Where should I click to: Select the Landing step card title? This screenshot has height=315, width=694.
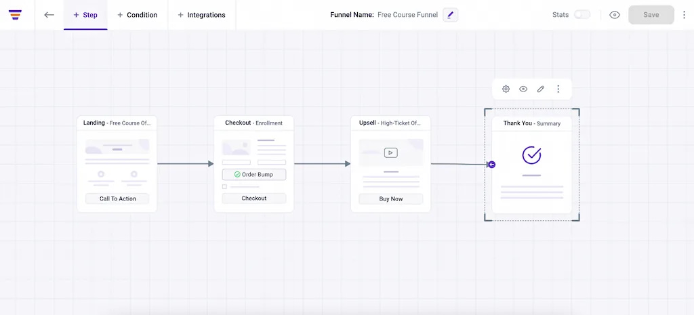click(x=117, y=123)
